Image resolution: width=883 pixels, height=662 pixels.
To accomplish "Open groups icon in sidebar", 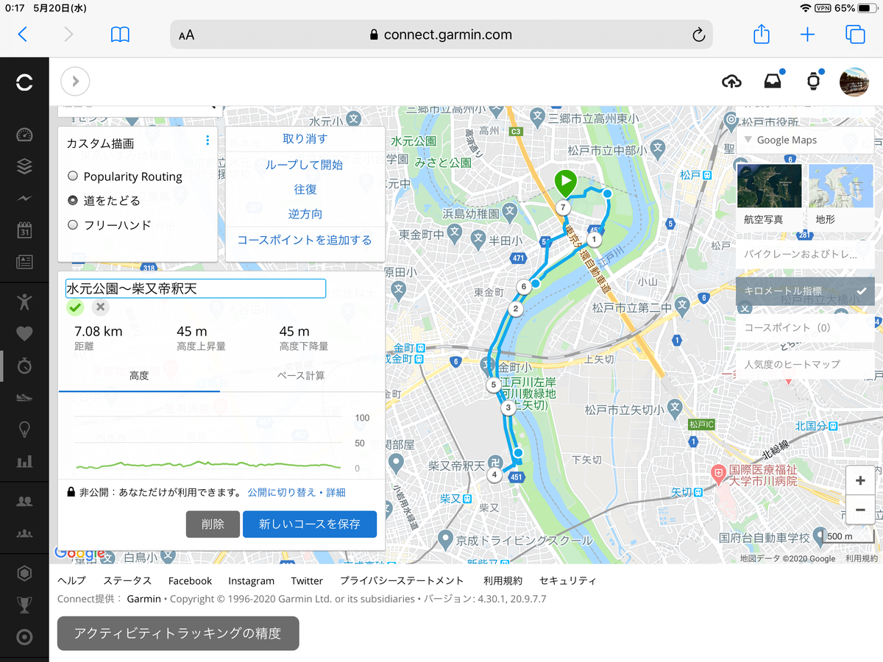I will pos(24,533).
